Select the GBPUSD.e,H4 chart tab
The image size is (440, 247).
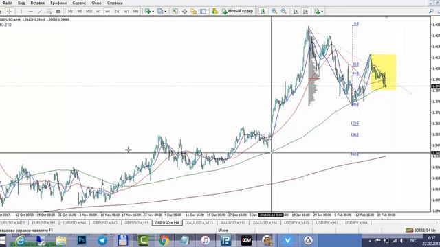click(167, 222)
